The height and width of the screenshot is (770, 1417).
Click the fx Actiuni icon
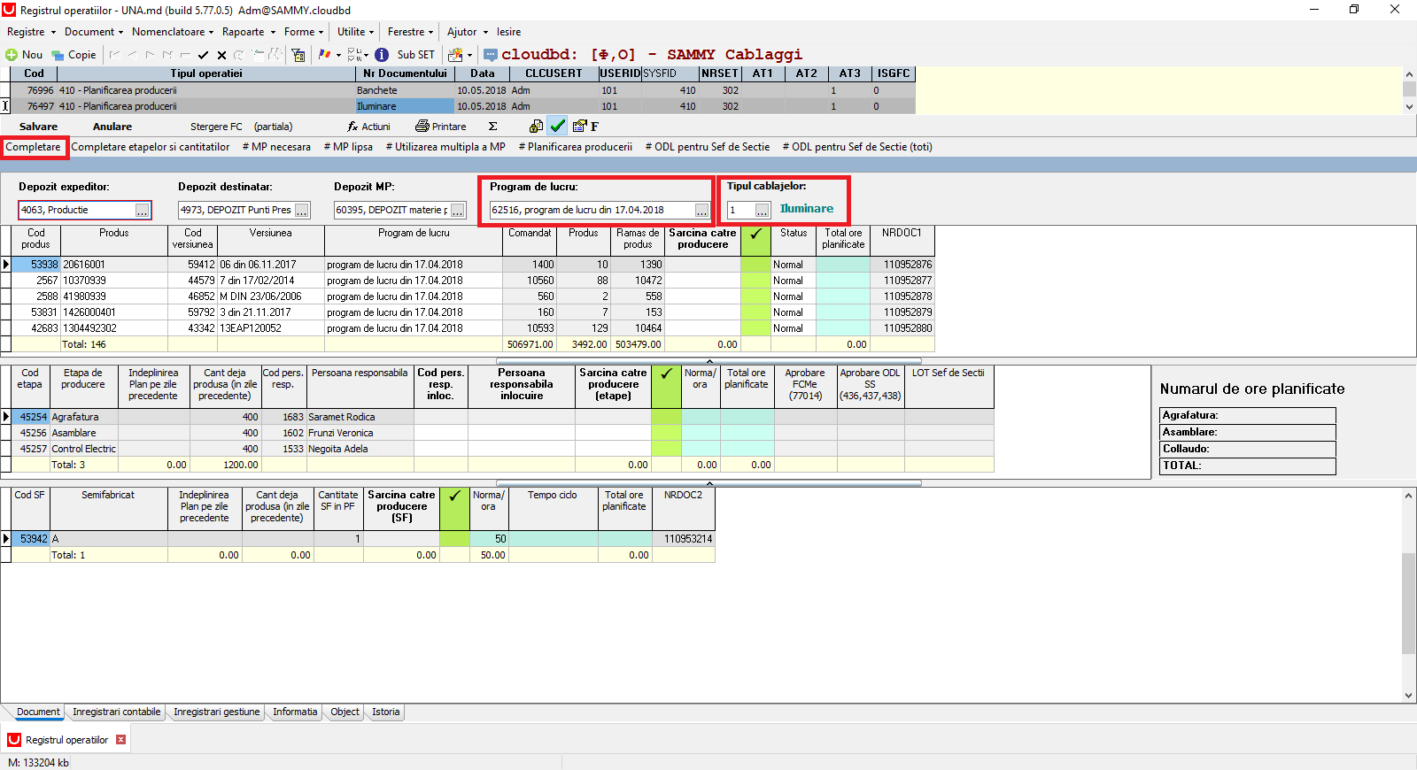[352, 127]
